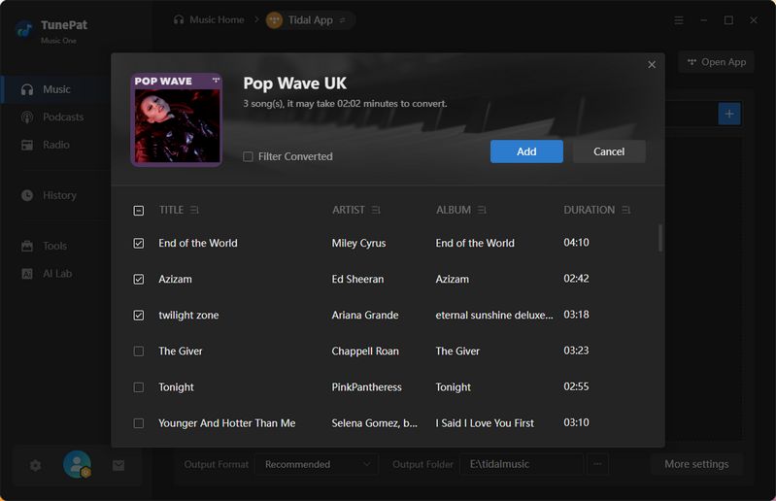Open the Output Format Recommended dropdown

317,464
